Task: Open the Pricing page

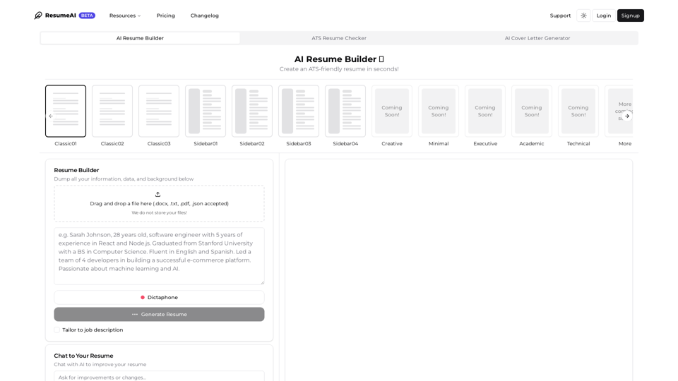Action: pos(166,16)
